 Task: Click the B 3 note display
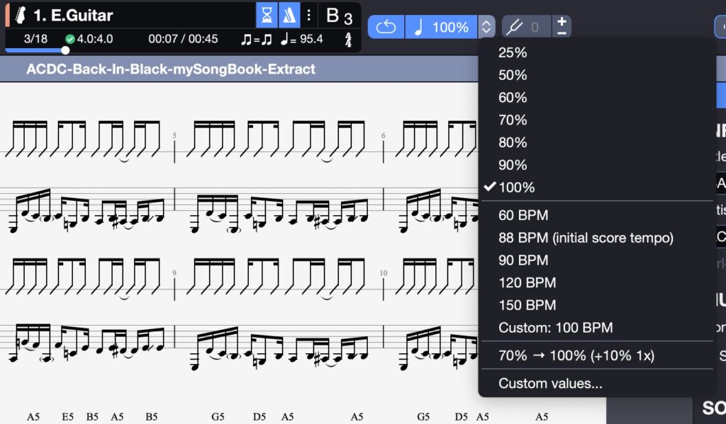coord(339,16)
